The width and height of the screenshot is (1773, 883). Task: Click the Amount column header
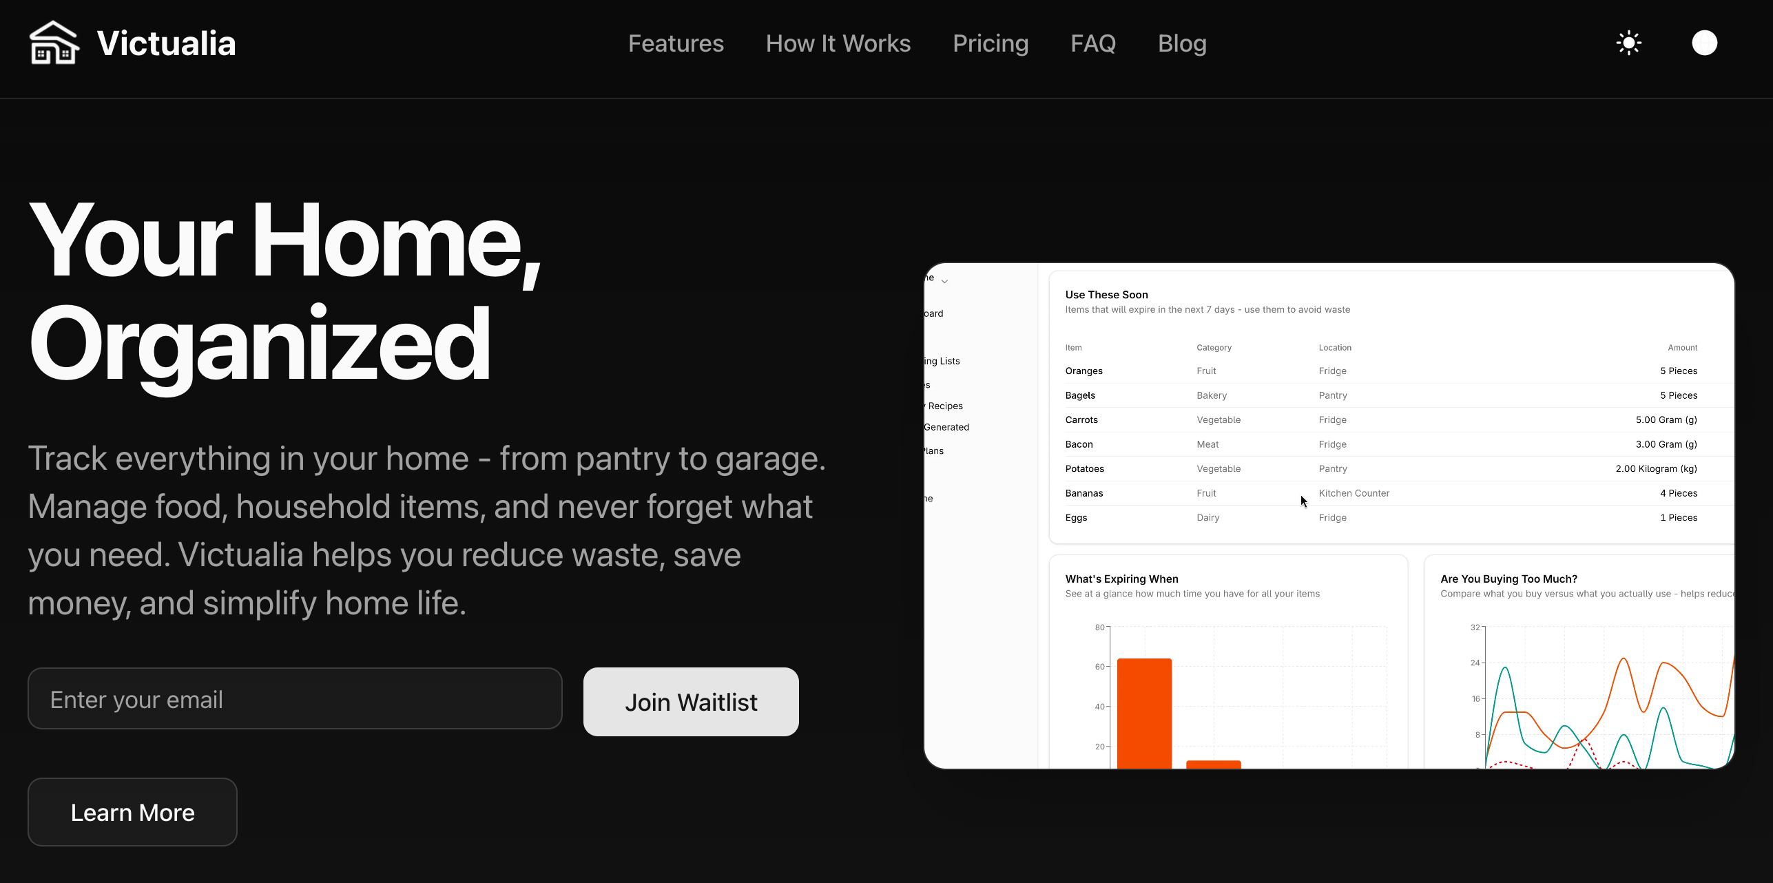1682,347
